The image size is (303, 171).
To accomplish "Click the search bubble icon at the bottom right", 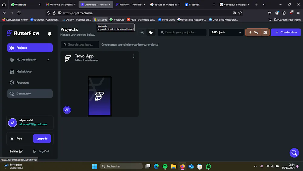I will click(294, 153).
